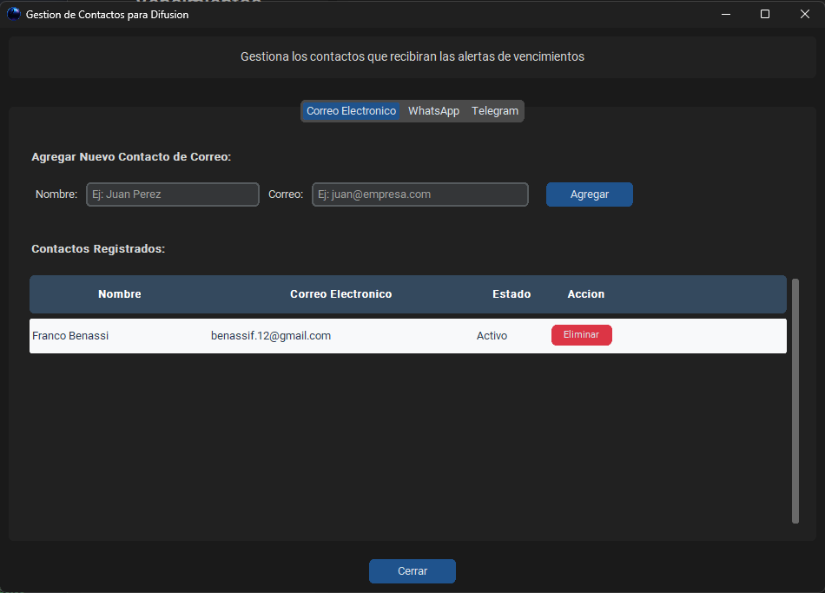Maximize the Gestion de Contactos window
Viewport: 825px width, 593px height.
[765, 14]
